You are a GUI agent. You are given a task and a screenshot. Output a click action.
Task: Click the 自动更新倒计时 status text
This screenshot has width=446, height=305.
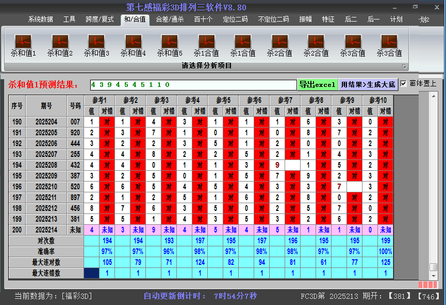coord(200,296)
